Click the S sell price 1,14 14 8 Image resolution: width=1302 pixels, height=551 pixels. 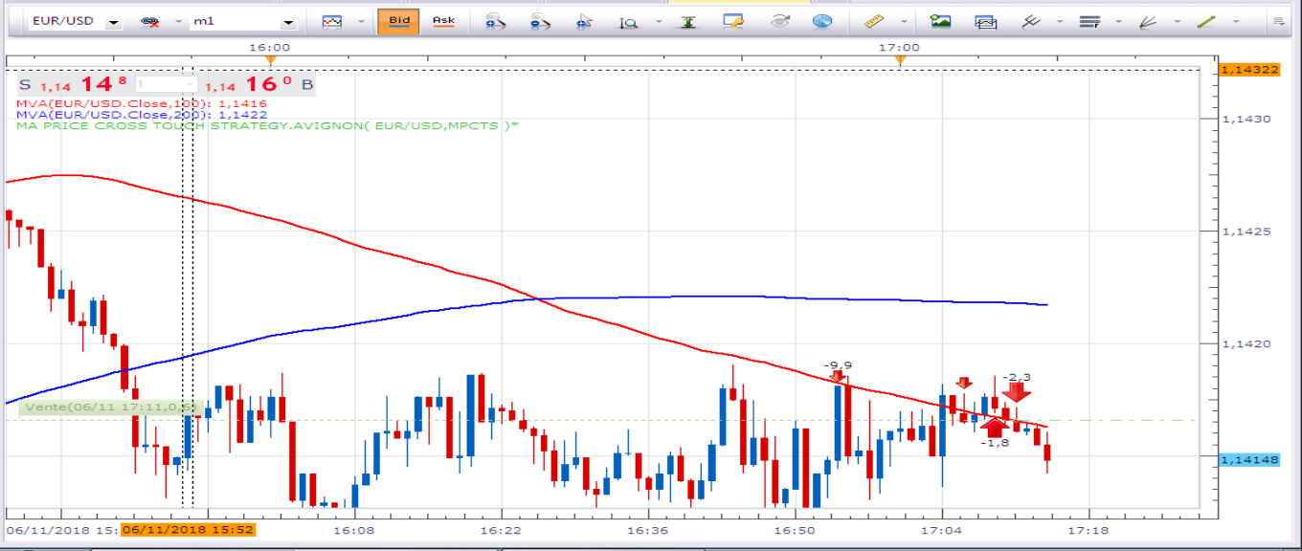tap(74, 84)
